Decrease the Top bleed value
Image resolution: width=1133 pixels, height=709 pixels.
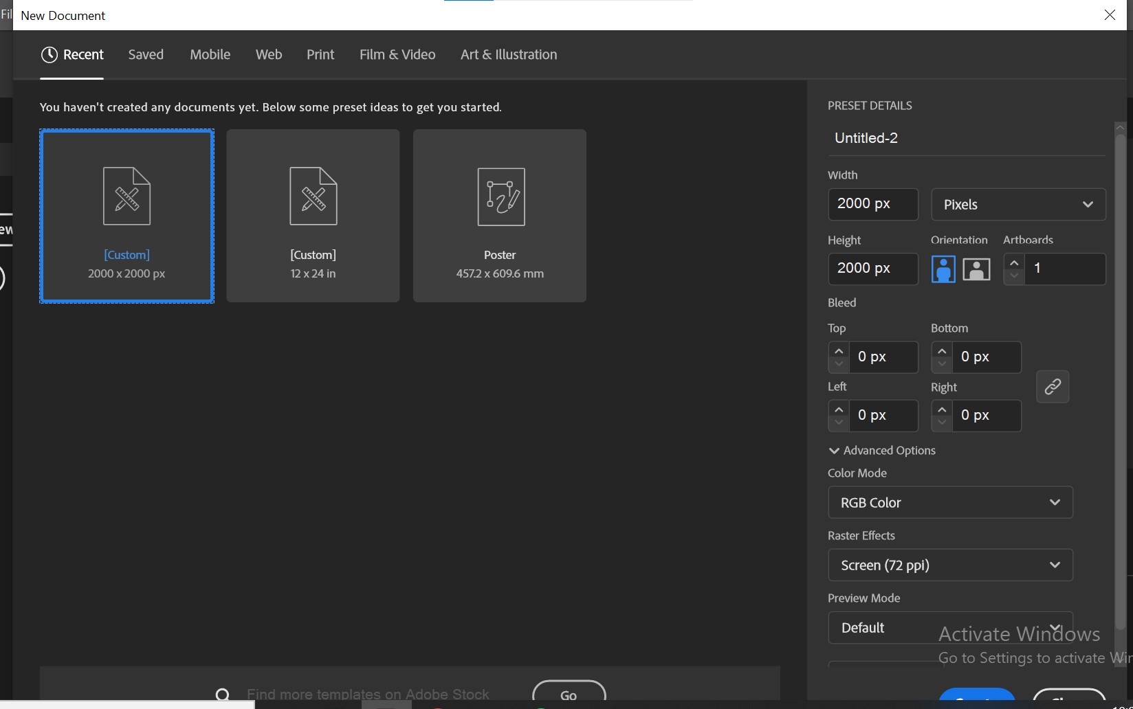click(839, 364)
